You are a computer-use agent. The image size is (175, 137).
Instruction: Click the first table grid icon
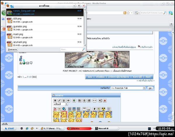point(70,109)
